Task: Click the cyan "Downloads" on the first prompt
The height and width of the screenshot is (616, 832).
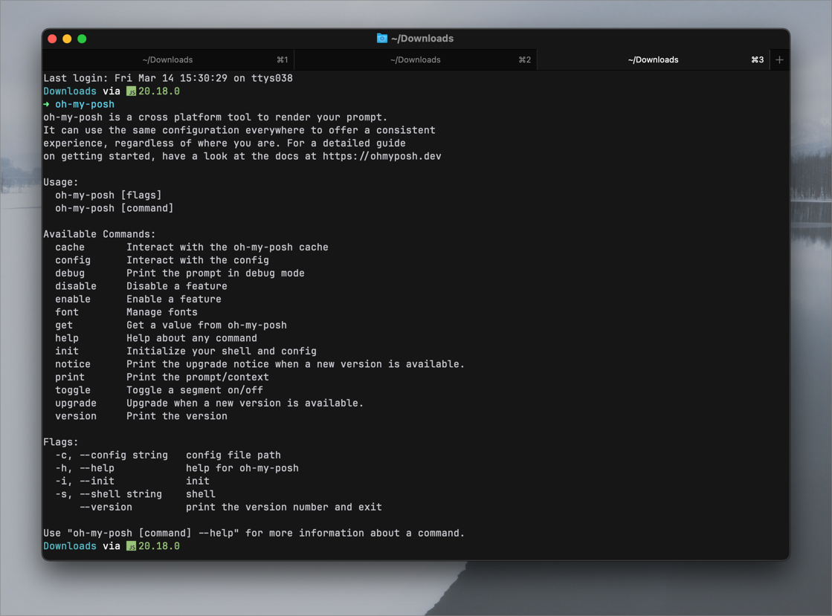Action: 70,91
